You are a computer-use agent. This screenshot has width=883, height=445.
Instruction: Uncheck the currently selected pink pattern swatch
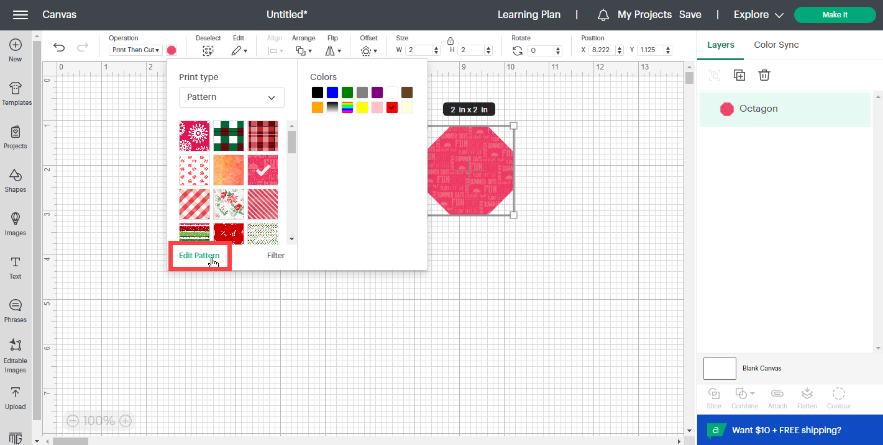262,169
